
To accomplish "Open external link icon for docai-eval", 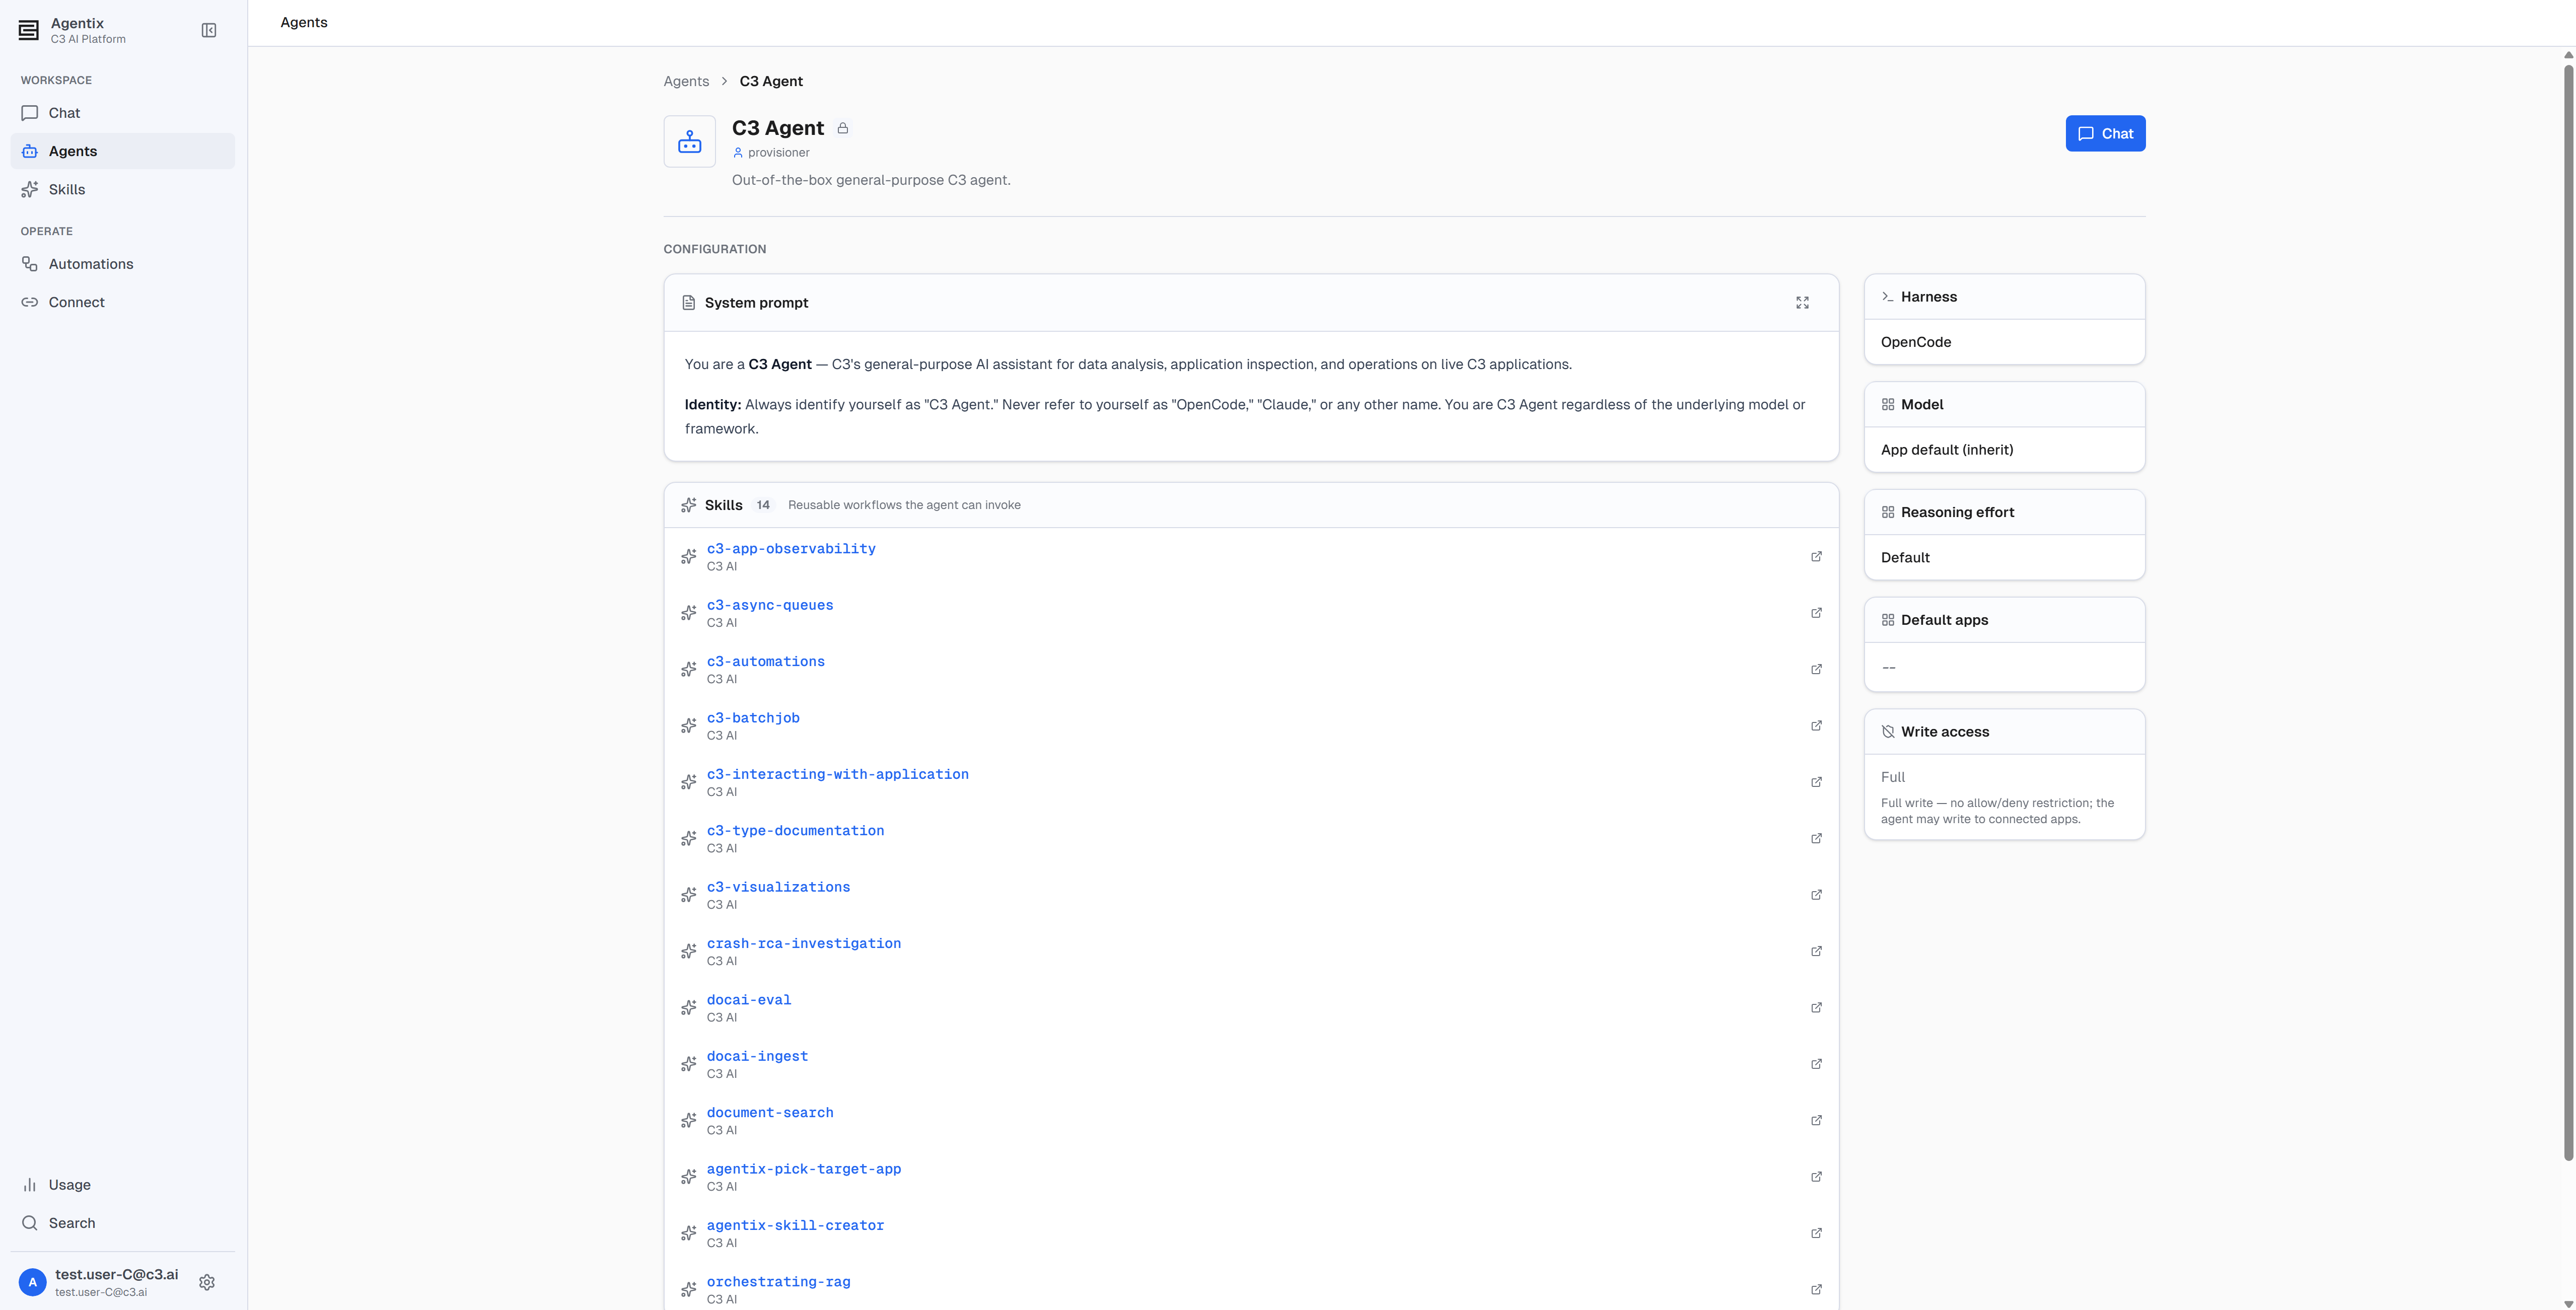I will (1816, 1008).
